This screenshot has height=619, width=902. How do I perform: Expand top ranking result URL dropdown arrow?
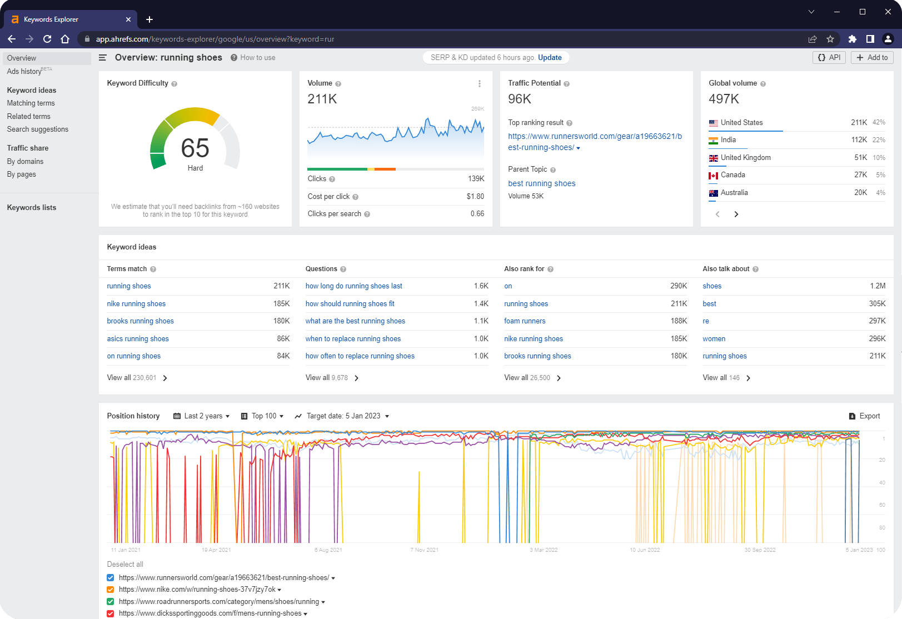578,148
